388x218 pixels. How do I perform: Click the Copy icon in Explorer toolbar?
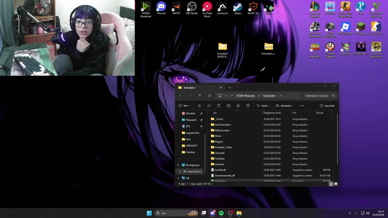tap(209, 106)
